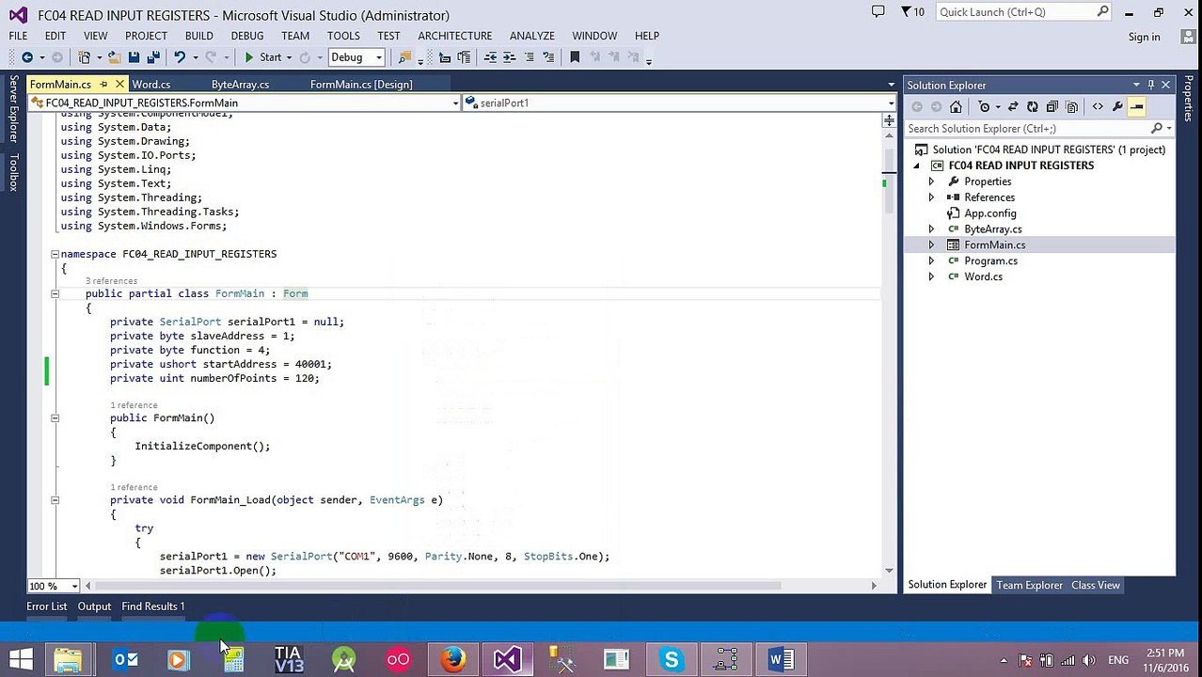Open the ARCHITECTURE menu

click(455, 36)
